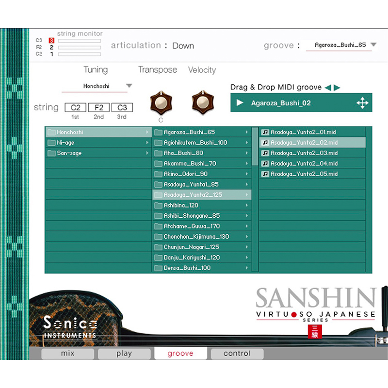The width and height of the screenshot is (388, 388).
Task: Expand arrow on Ashibina_120 row
Action: pyautogui.click(x=247, y=205)
